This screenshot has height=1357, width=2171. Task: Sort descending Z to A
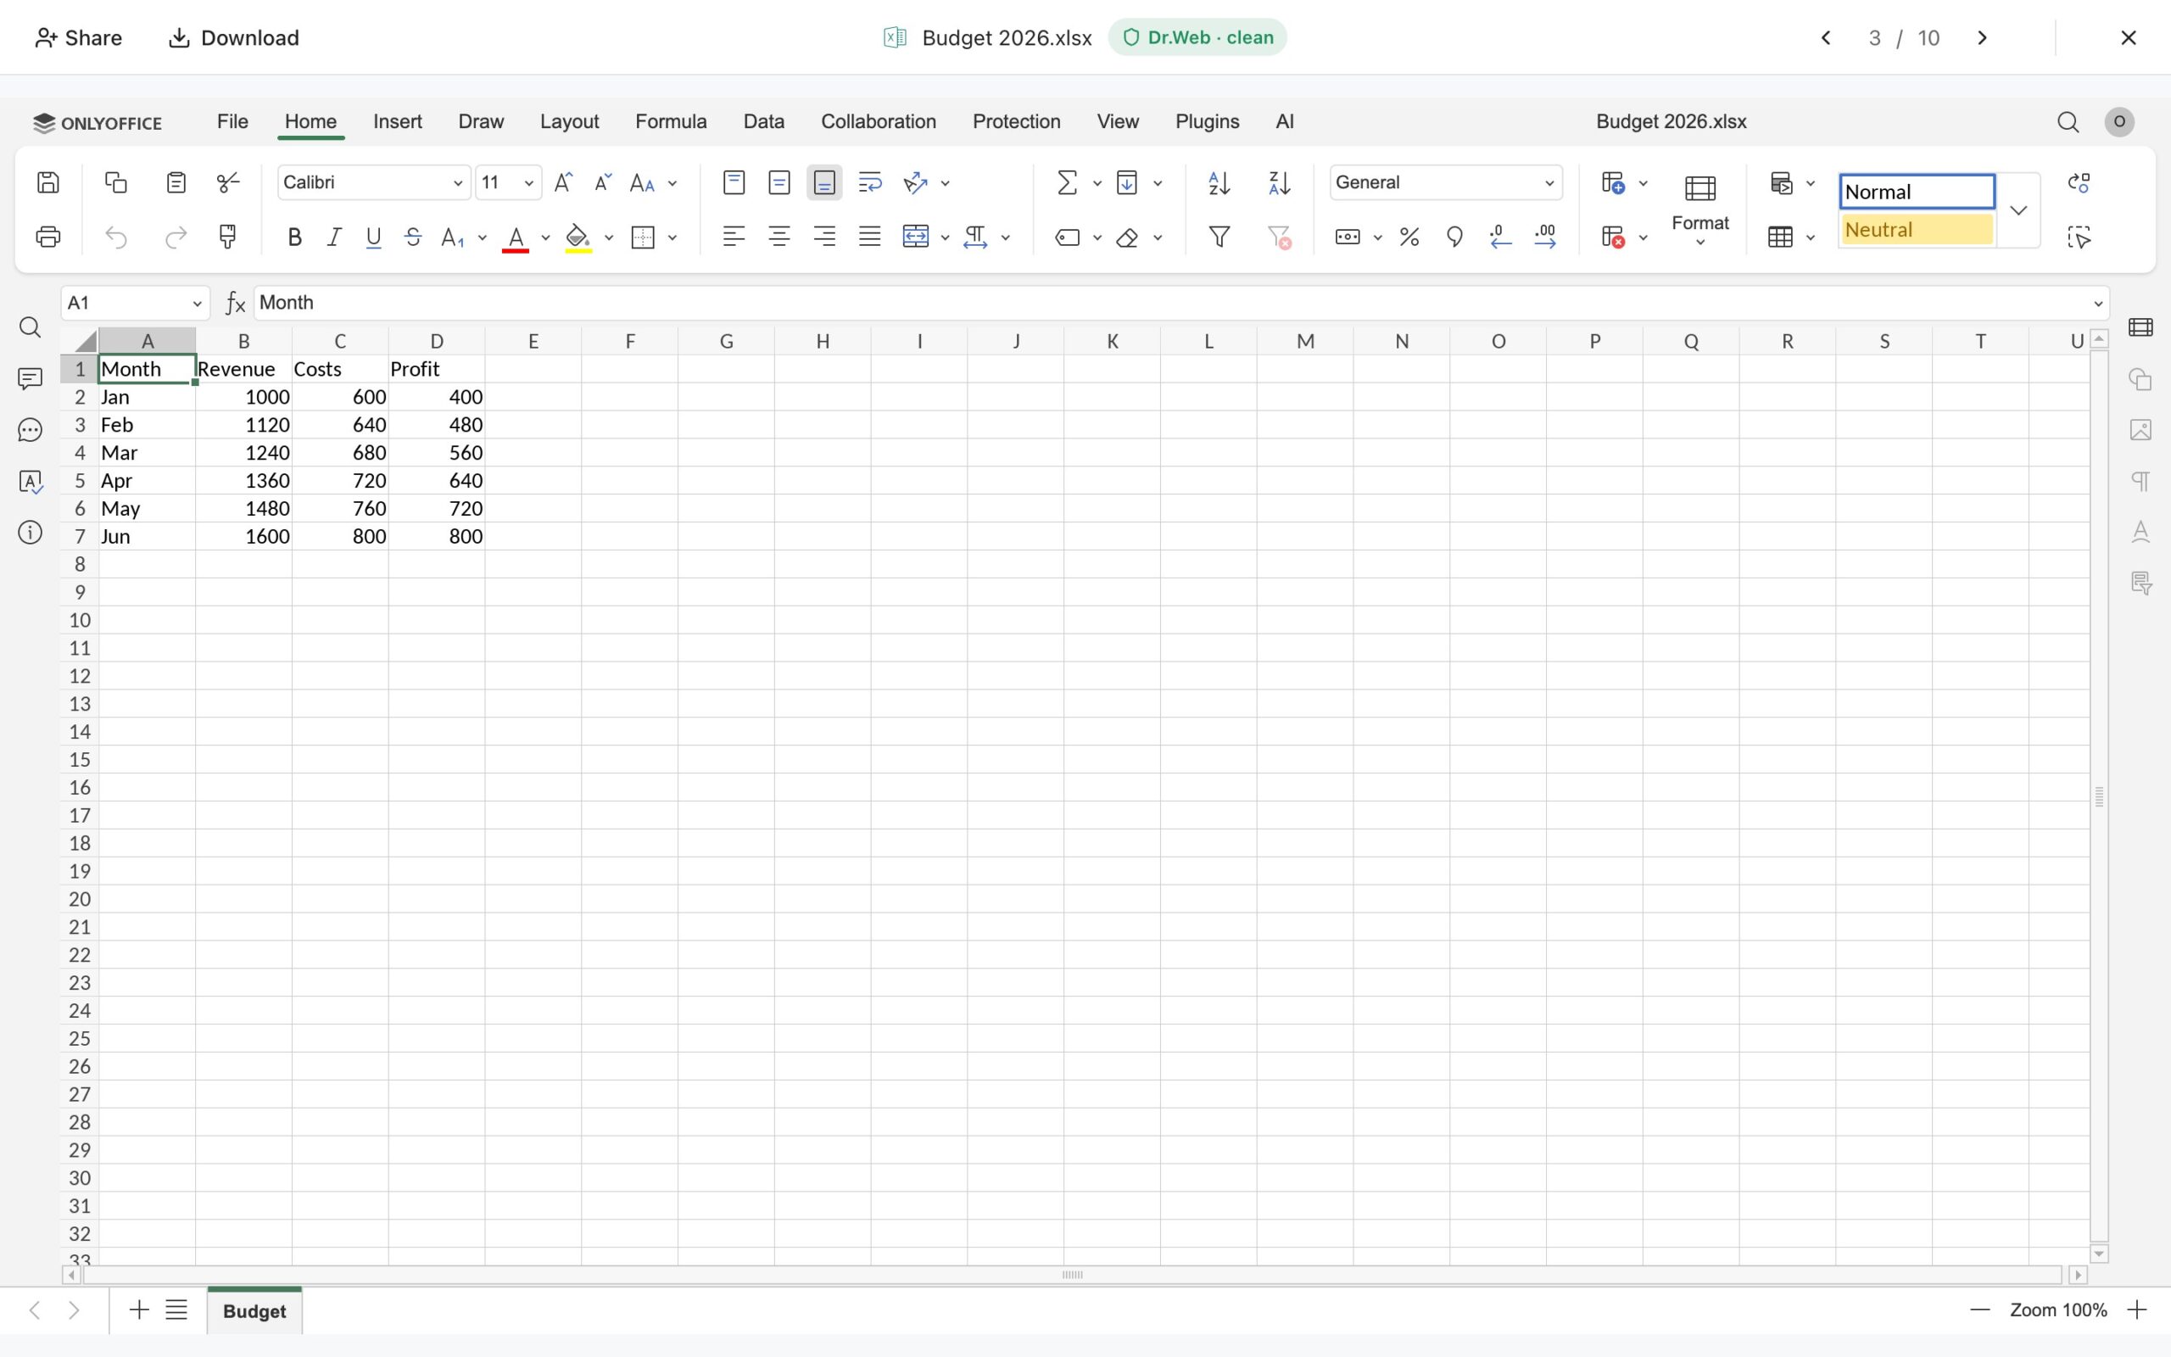click(x=1279, y=183)
